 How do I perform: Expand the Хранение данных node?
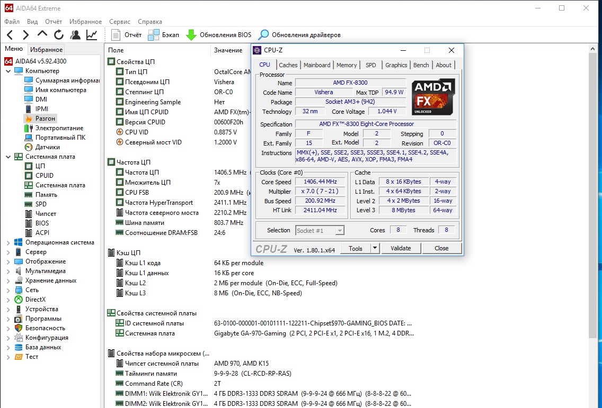[x=8, y=280]
